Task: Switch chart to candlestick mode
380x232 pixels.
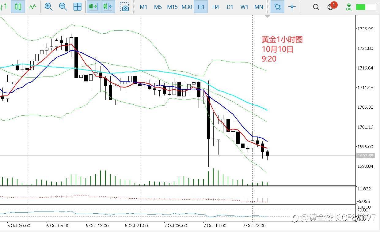Action: (x=18, y=7)
